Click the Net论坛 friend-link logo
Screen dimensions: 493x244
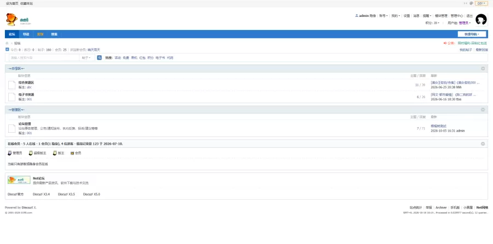coord(19,180)
